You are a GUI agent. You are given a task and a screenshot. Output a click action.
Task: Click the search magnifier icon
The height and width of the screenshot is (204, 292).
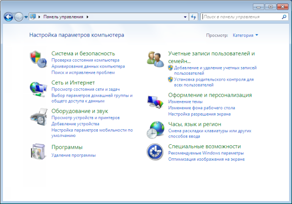point(284,17)
